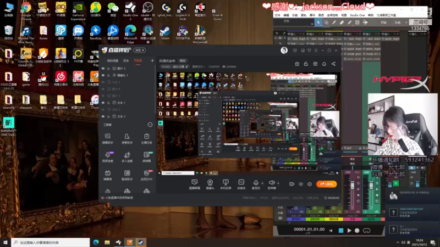Open 主播任务 tool in toolbox

point(146,139)
